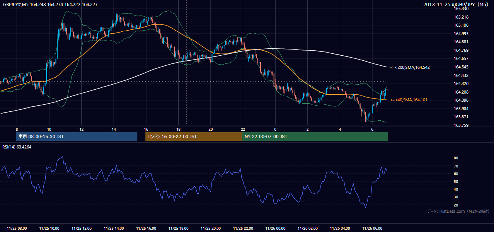
Task: Click price axis value 165.106
Action: (x=461, y=25)
